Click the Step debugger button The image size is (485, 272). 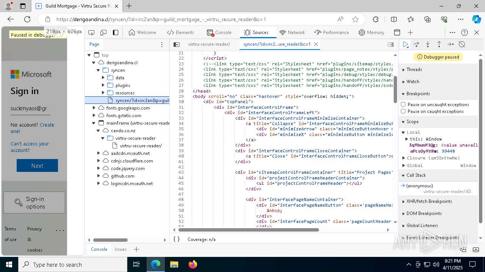[451, 44]
